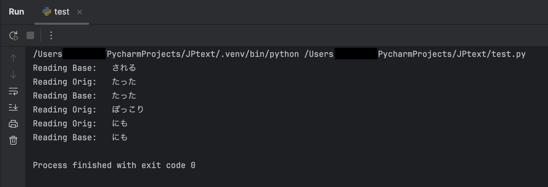Click the .venv/bin/python interpreter path

tap(202, 54)
